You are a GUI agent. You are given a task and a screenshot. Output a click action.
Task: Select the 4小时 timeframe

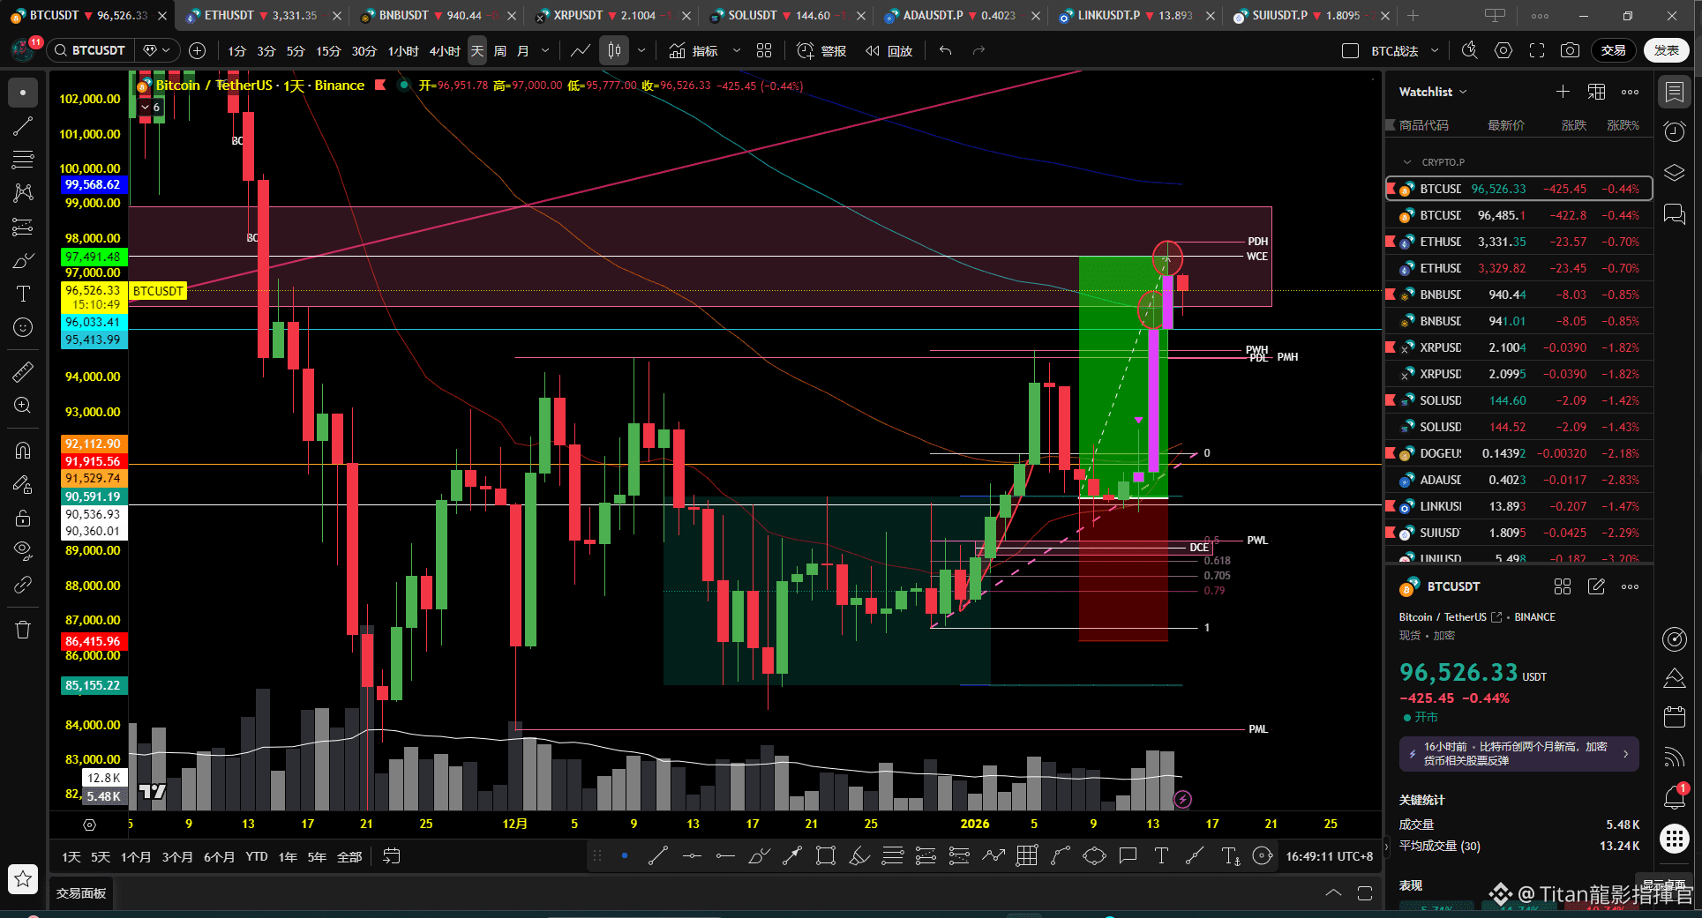pos(445,51)
